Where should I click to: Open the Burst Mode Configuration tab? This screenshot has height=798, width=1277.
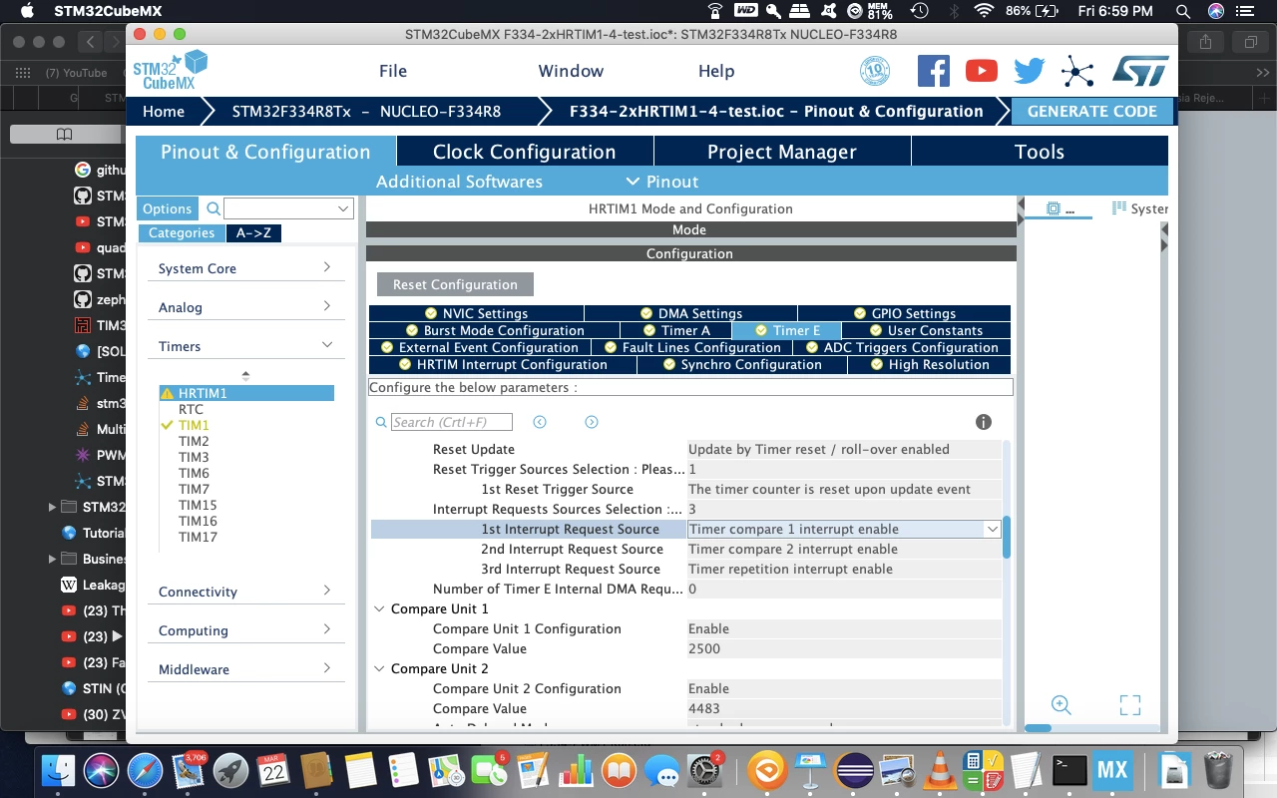click(495, 330)
